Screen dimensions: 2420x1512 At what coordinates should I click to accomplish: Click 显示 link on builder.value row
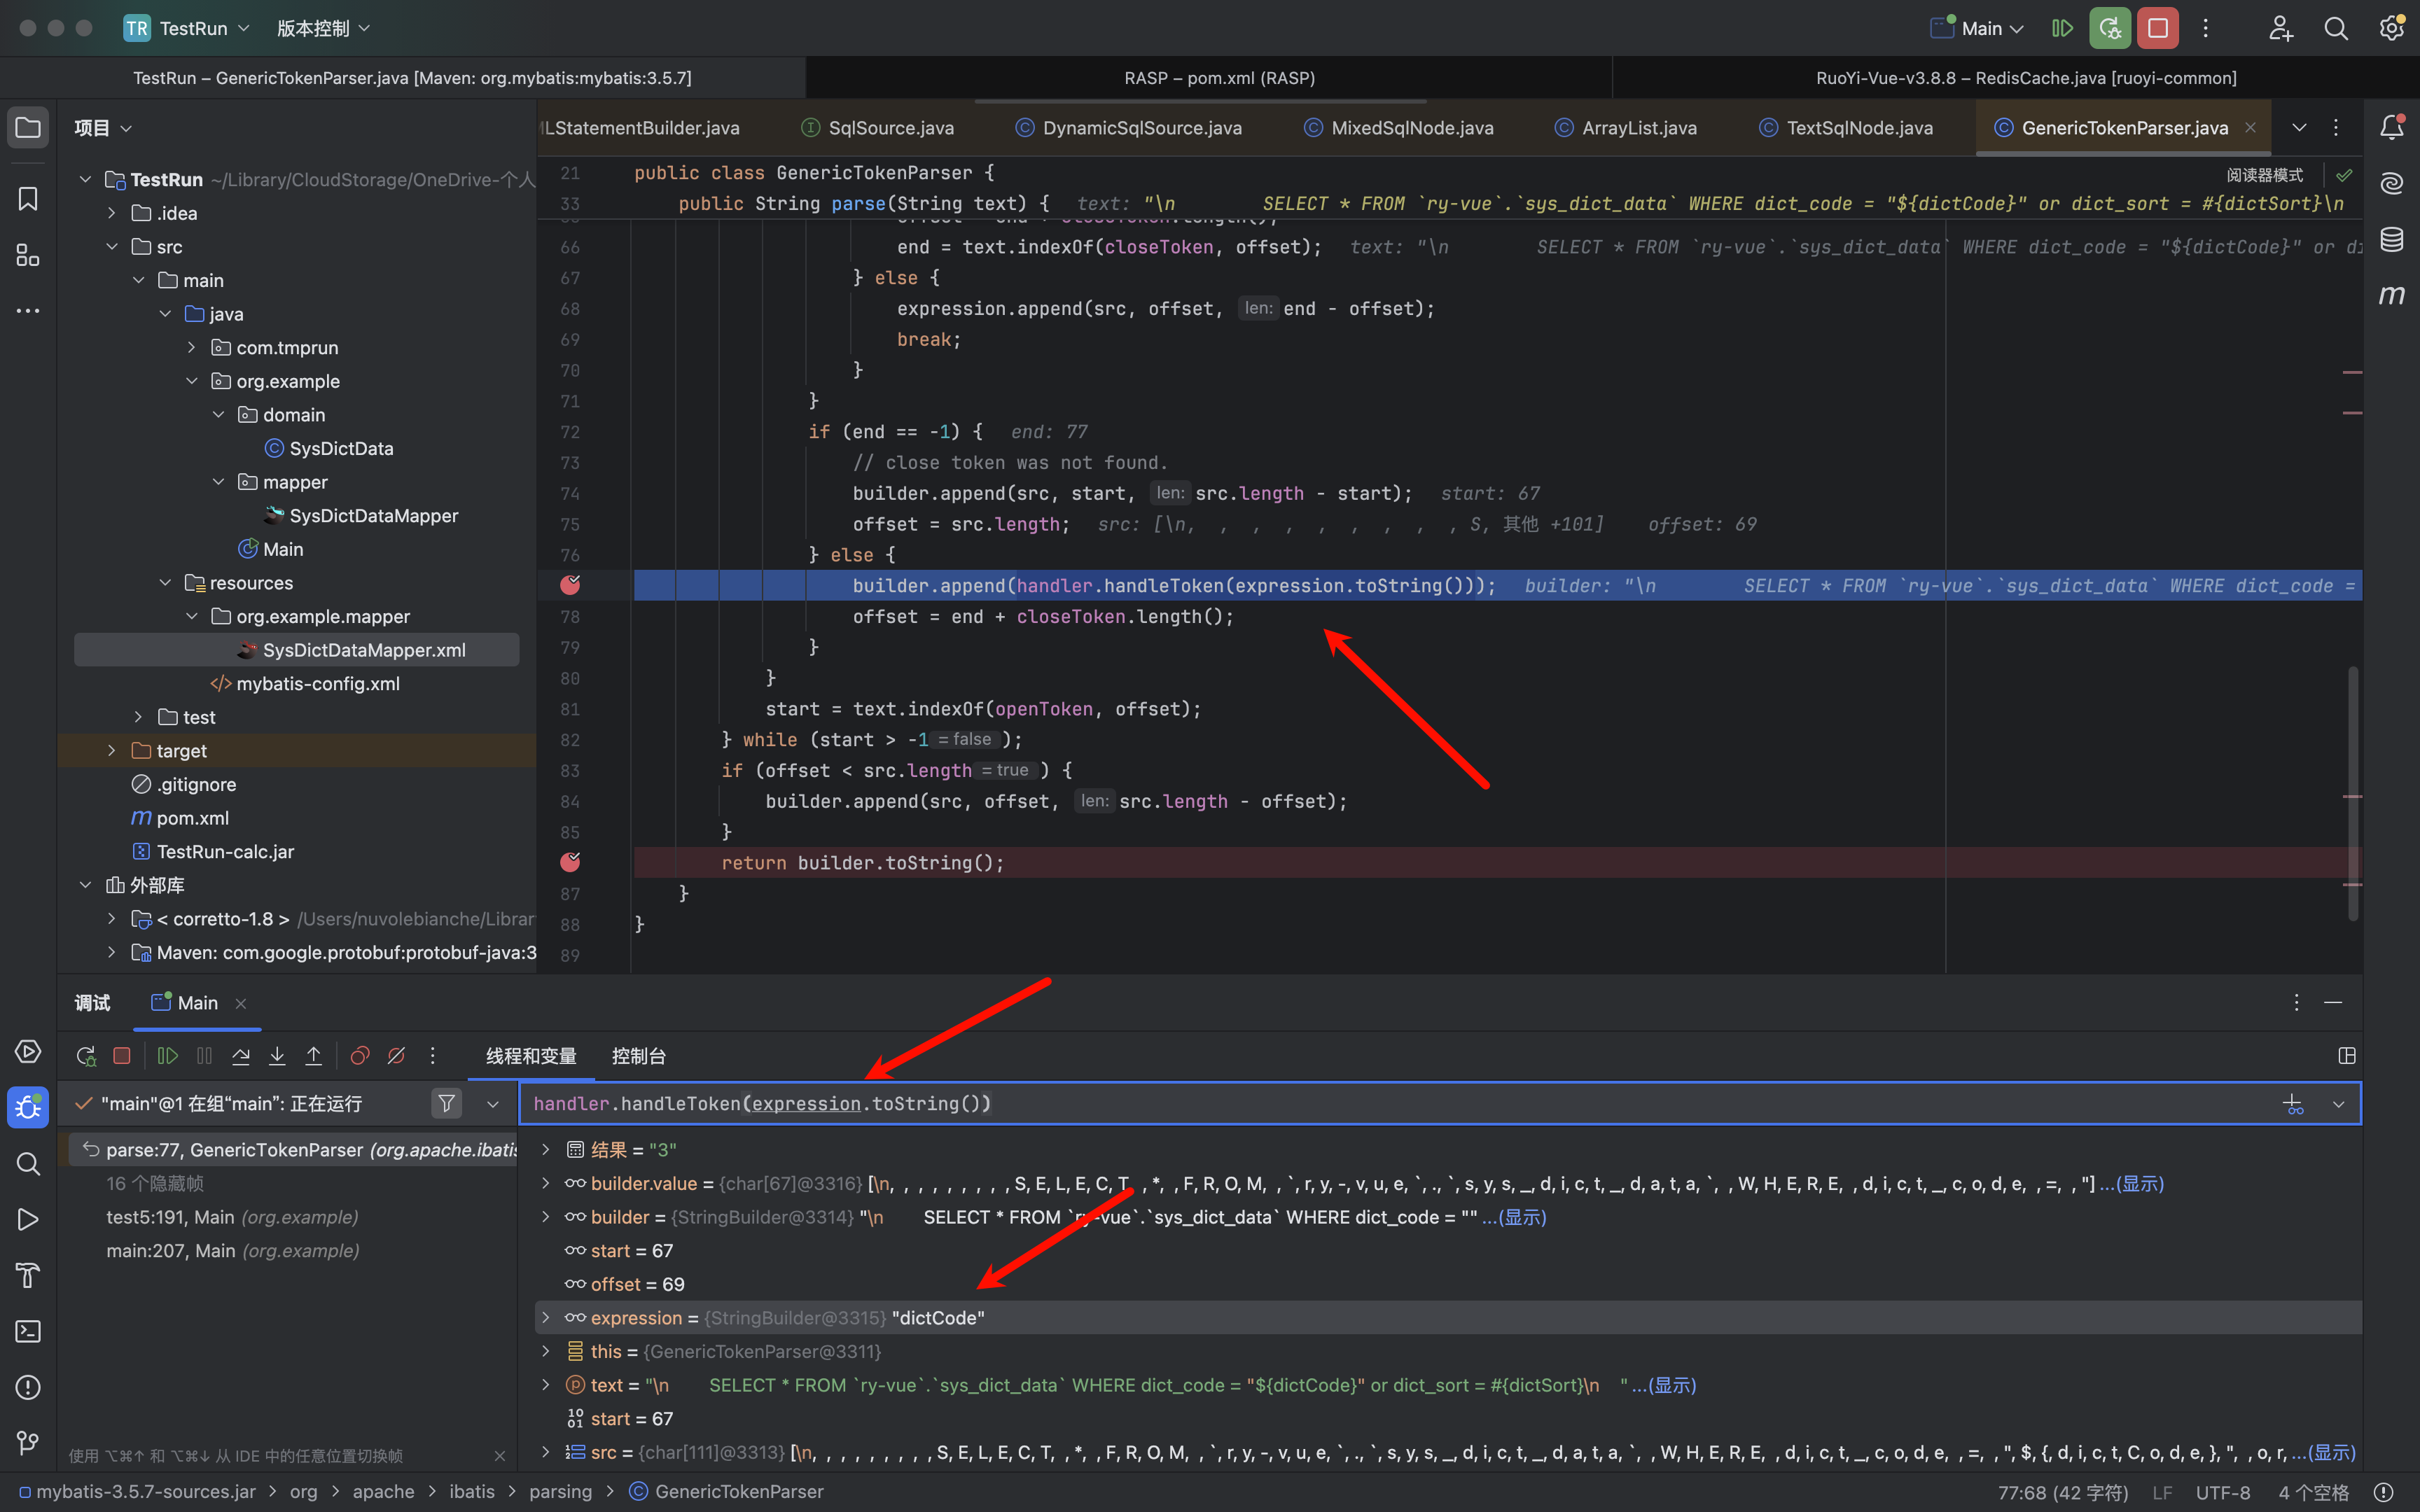click(x=2141, y=1184)
